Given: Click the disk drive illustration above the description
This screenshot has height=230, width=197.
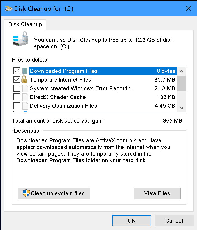Looking at the screenshot, I should tap(20, 40).
